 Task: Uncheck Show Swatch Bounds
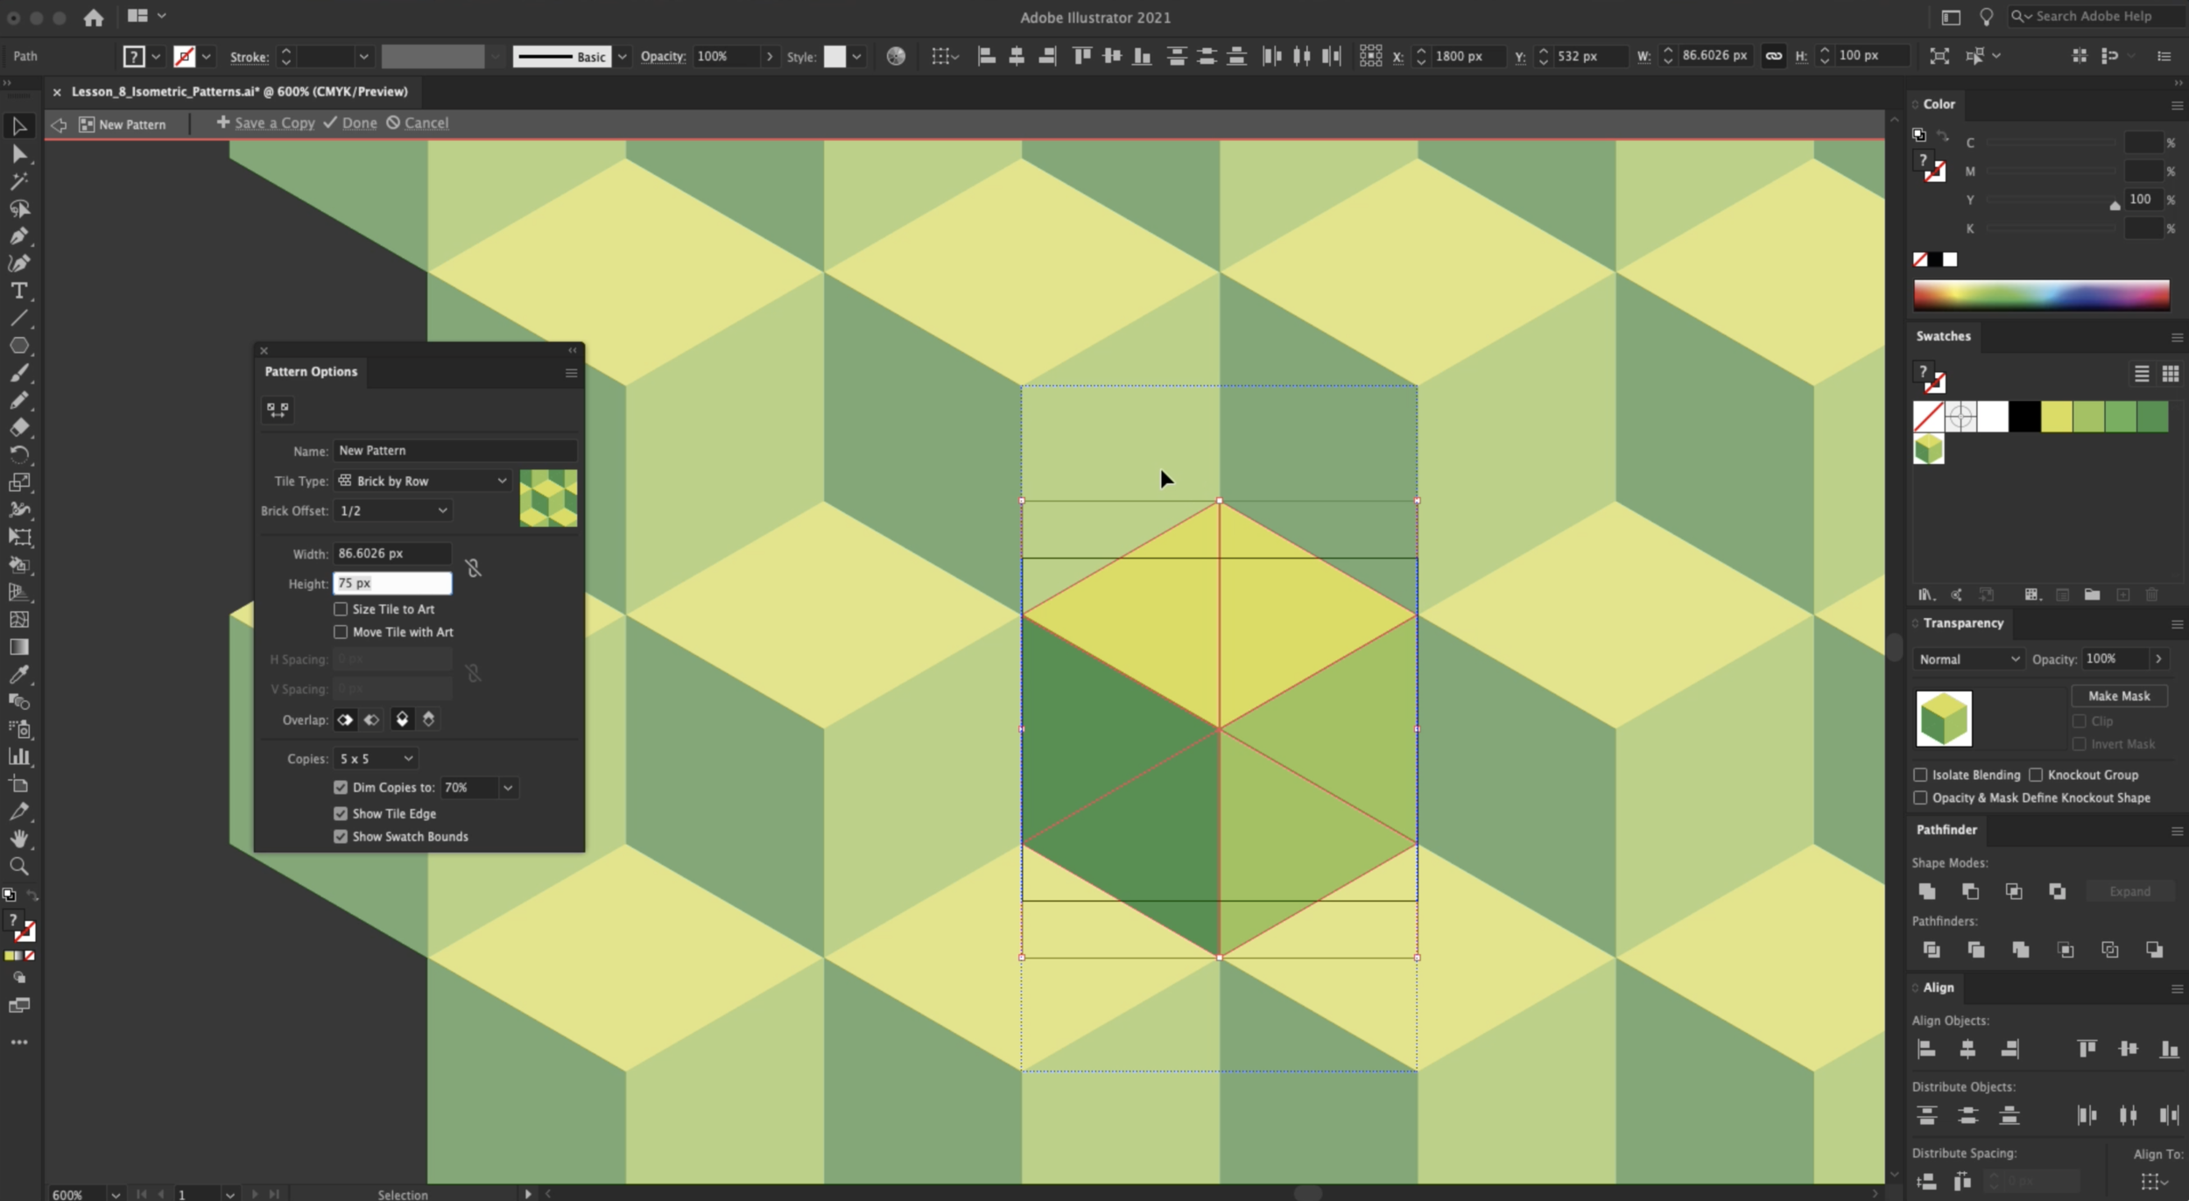340,836
